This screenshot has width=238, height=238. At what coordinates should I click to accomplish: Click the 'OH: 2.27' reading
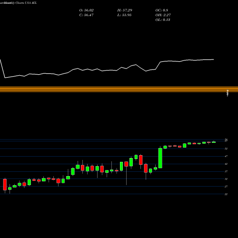(x=163, y=15)
